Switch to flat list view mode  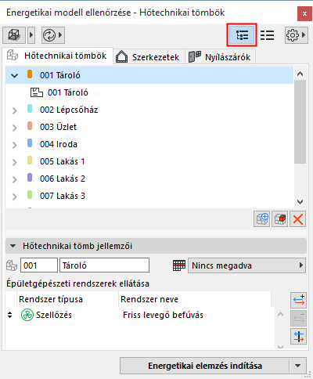pos(268,35)
